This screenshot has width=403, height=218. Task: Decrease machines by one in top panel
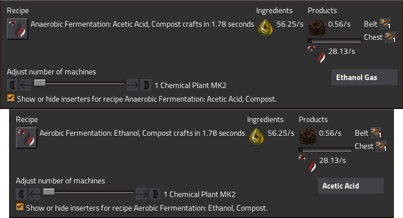click(x=26, y=85)
